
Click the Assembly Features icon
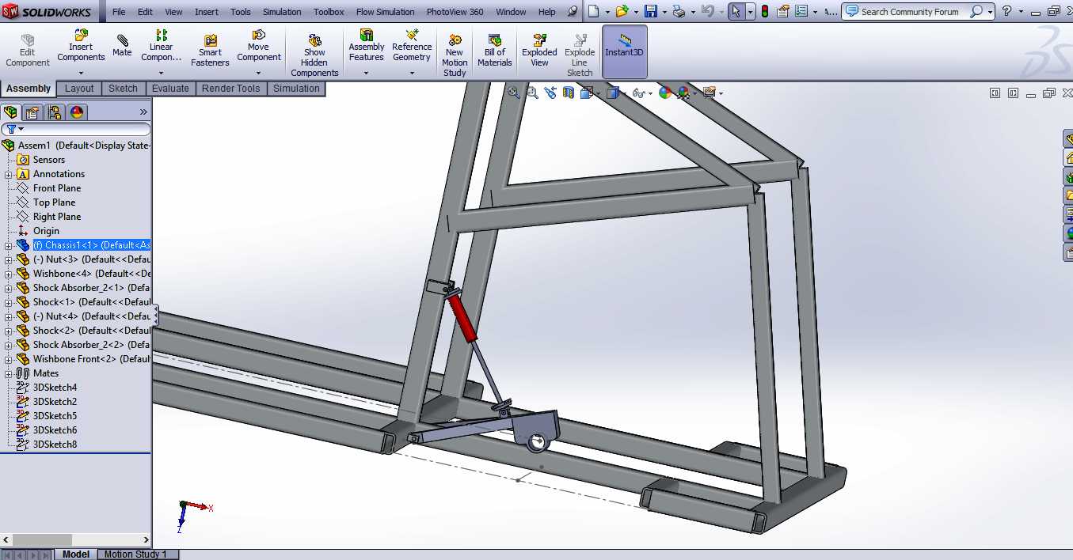pos(367,36)
